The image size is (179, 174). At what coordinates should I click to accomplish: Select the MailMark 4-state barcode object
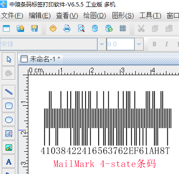(108, 118)
